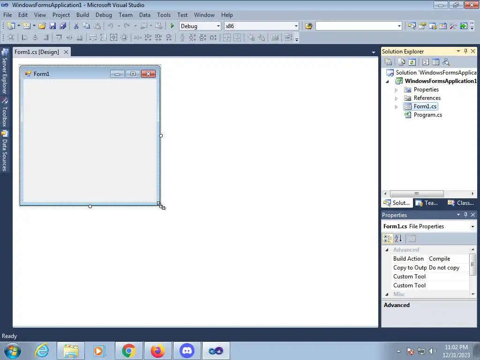Image resolution: width=480 pixels, height=360 pixels.
Task: Click the Refresh icon in Solution Explorer
Action: coord(412,62)
